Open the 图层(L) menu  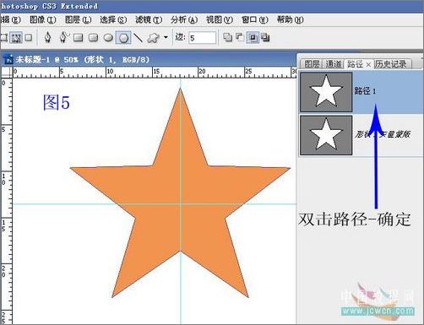pos(78,19)
